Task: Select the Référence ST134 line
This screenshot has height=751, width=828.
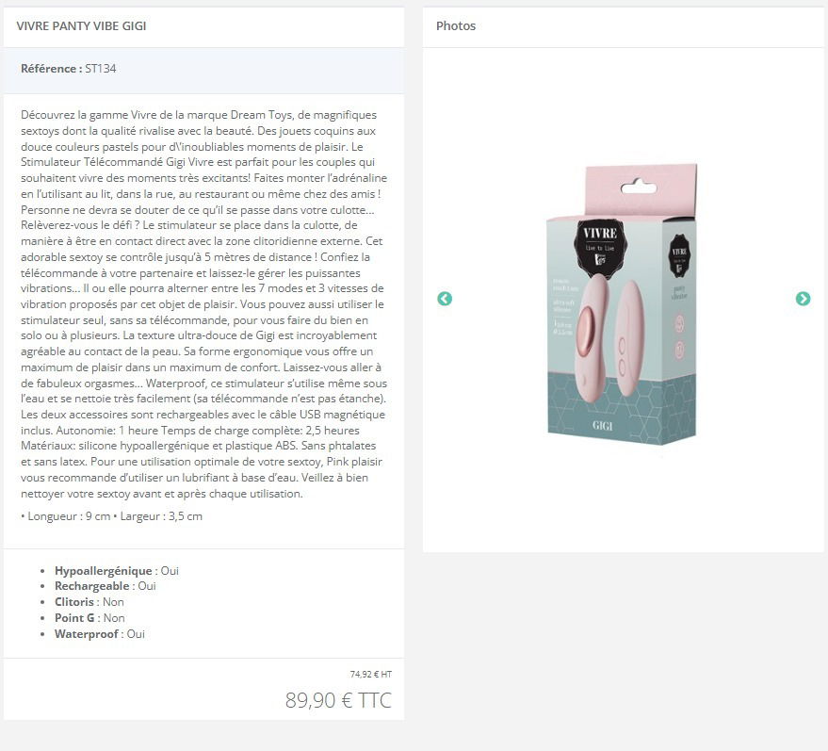Action: click(x=69, y=69)
